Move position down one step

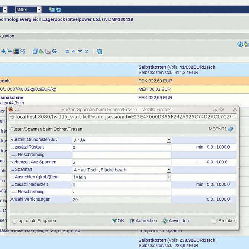coord(80,51)
